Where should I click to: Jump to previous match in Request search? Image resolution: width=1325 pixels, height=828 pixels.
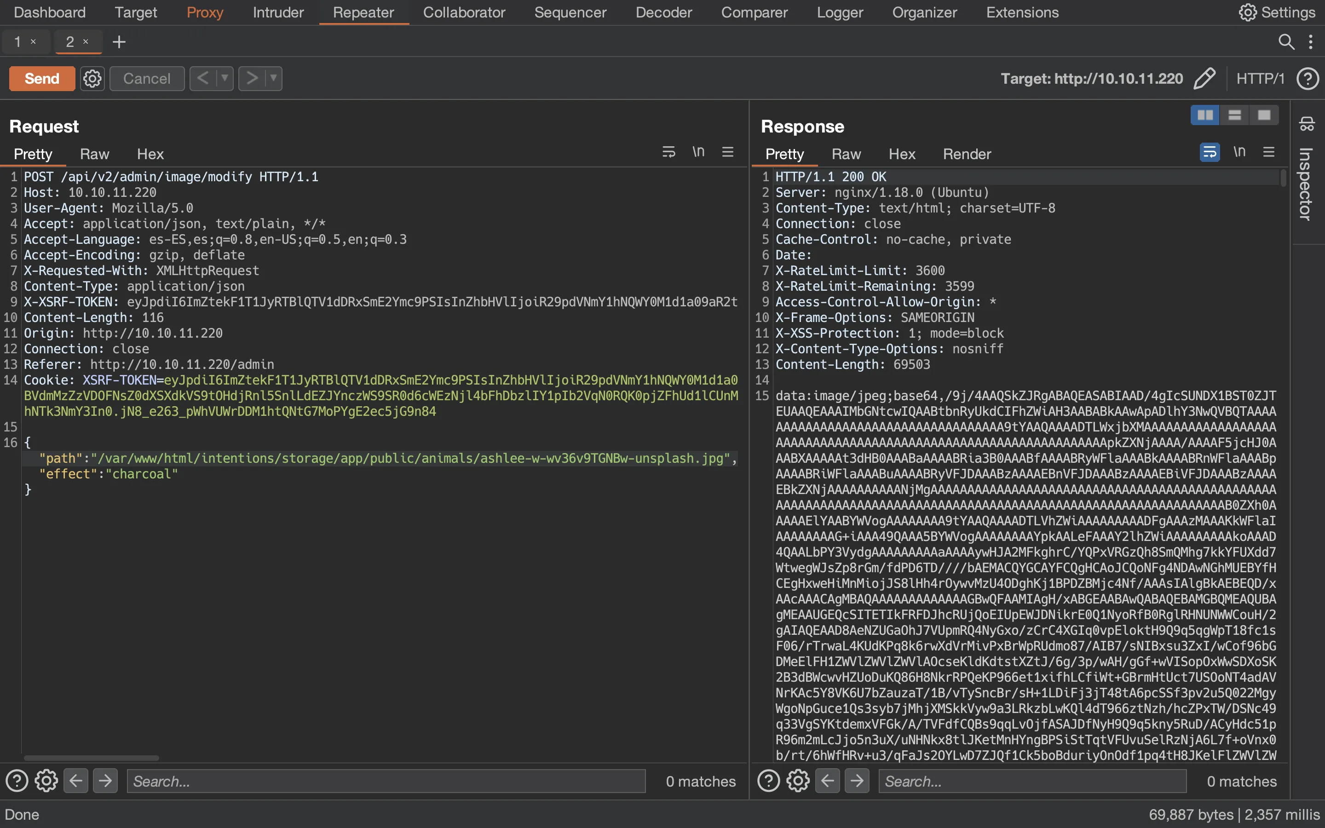[76, 780]
